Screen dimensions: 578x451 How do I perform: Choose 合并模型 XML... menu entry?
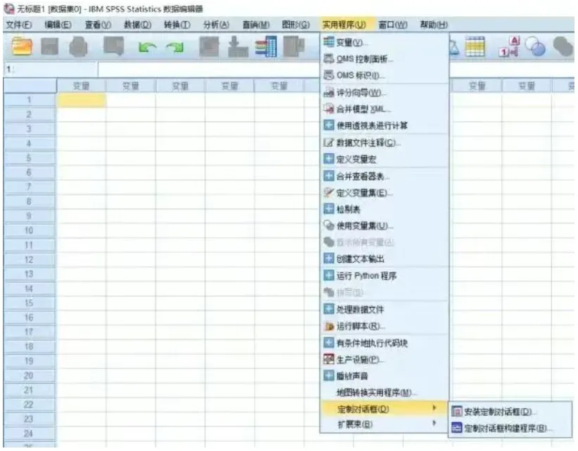(x=384, y=109)
